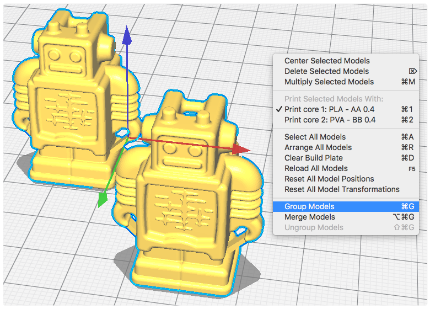Click the blue Z-axis arrow handle
This screenshot has height=309, width=430.
coord(126,35)
